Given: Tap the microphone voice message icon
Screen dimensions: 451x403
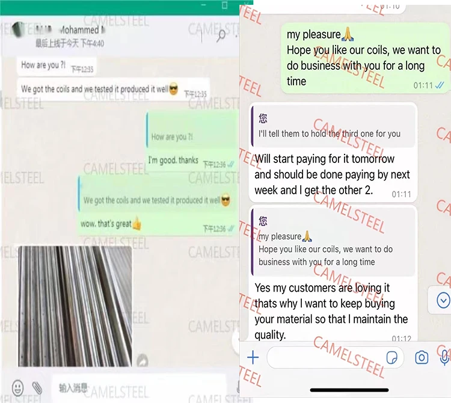Looking at the screenshot, I should click(x=444, y=357).
